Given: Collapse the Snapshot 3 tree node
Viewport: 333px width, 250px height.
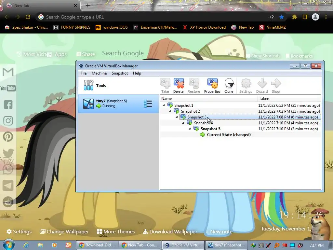Looking at the screenshot, I should [x=177, y=117].
